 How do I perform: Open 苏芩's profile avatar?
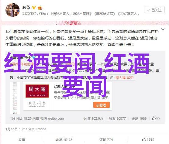coord(13,10)
